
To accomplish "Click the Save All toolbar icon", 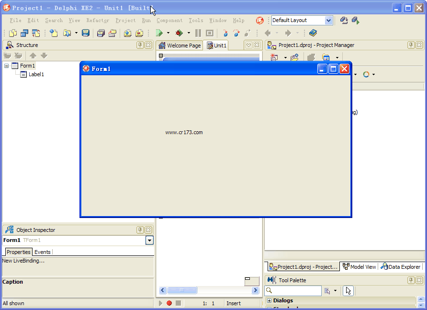I will click(x=101, y=33).
